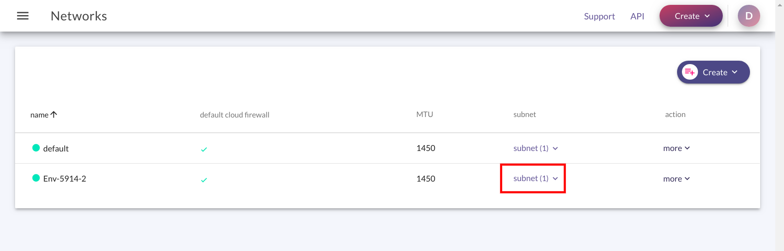Open the hamburger navigation menu
Image resolution: width=784 pixels, height=251 pixels.
pos(23,16)
